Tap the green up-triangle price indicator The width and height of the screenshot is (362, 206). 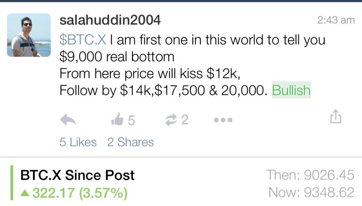point(25,193)
